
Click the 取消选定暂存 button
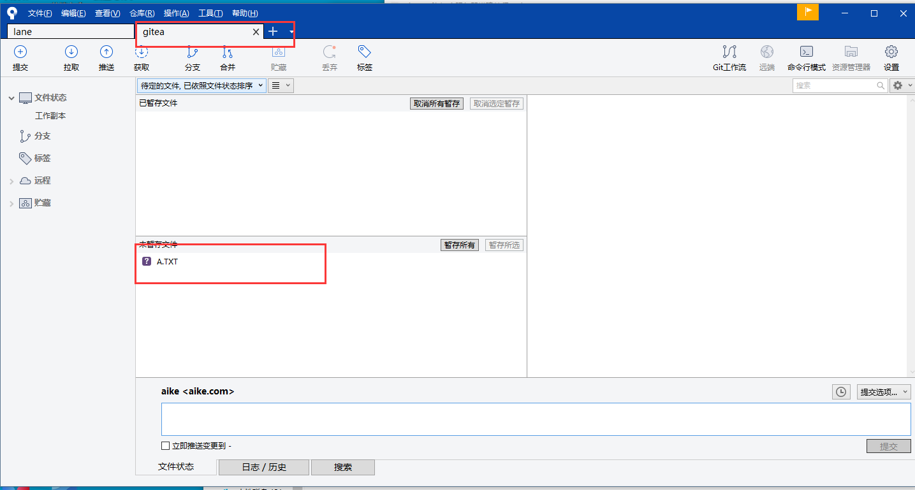tap(497, 103)
